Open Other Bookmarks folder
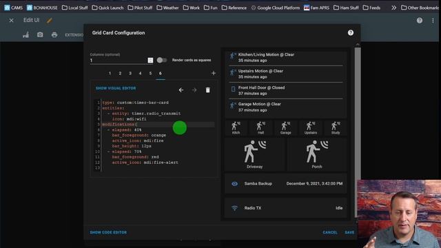441x248 pixels. (420, 8)
